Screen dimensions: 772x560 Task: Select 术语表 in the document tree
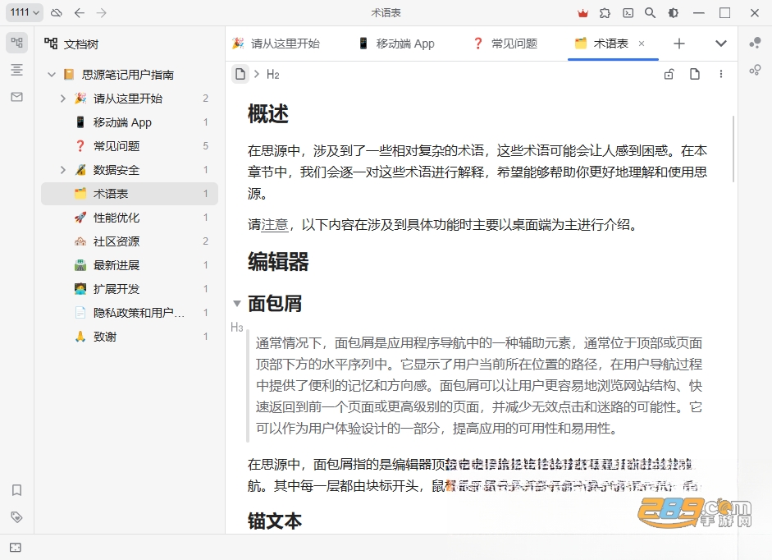click(x=130, y=194)
